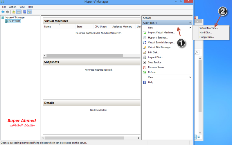This screenshot has height=145, width=232.
Task: Open Virtual SAN Manager... action
Action: 160,47
